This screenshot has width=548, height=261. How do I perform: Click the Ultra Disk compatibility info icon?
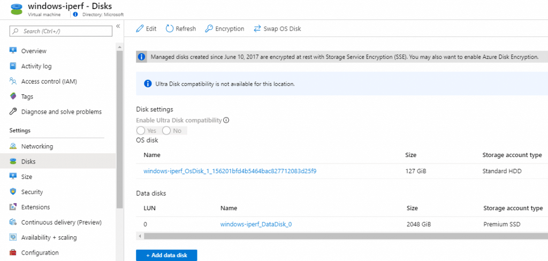226,121
